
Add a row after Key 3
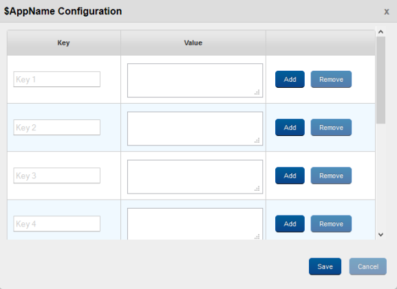pyautogui.click(x=290, y=176)
